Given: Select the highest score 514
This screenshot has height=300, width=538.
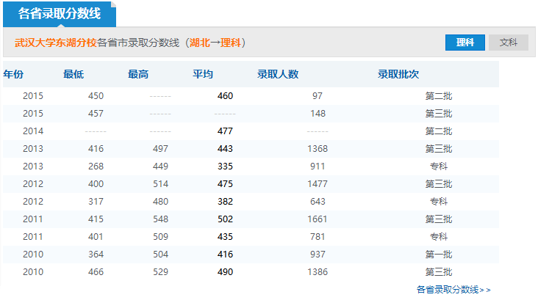Looking at the screenshot, I should [160, 184].
